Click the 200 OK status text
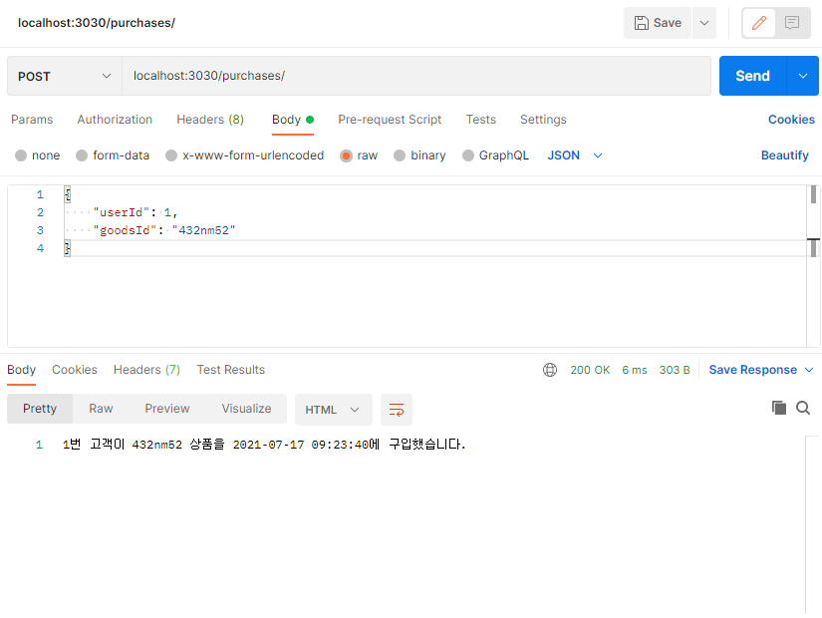The width and height of the screenshot is (822, 618). [x=590, y=370]
